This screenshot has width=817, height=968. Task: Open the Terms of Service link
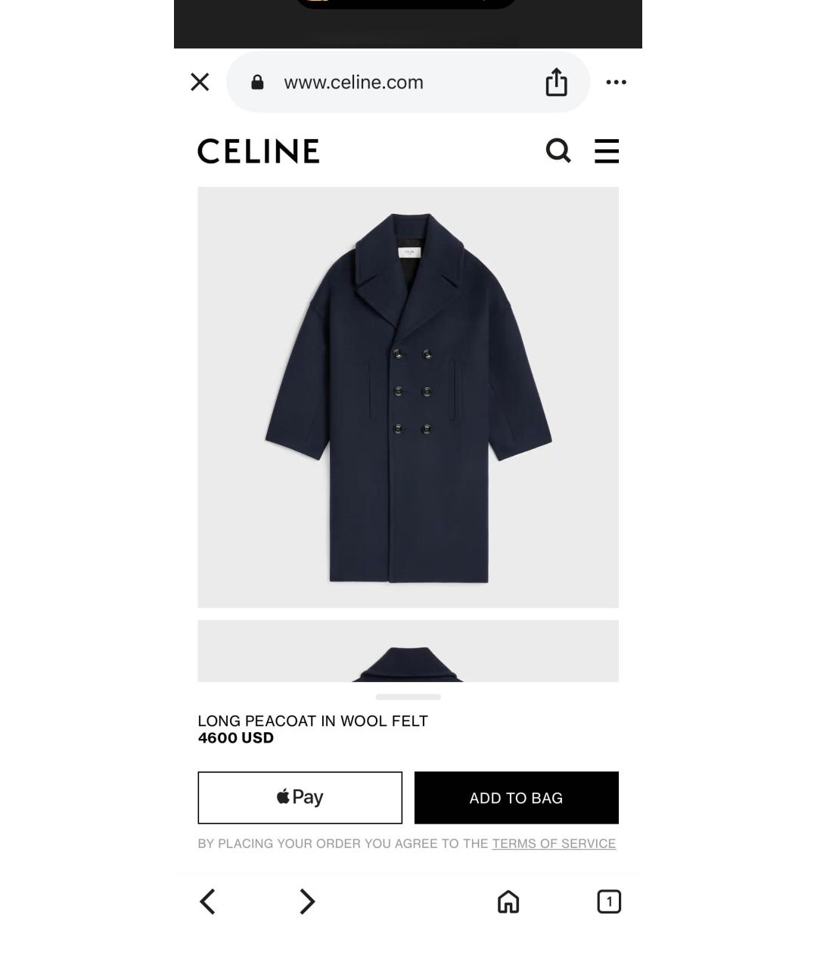point(554,843)
